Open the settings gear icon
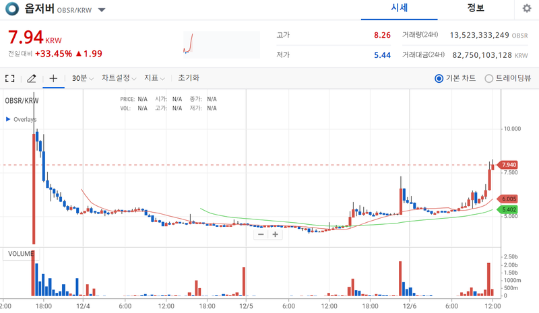This screenshot has height=313, width=539. [527, 8]
